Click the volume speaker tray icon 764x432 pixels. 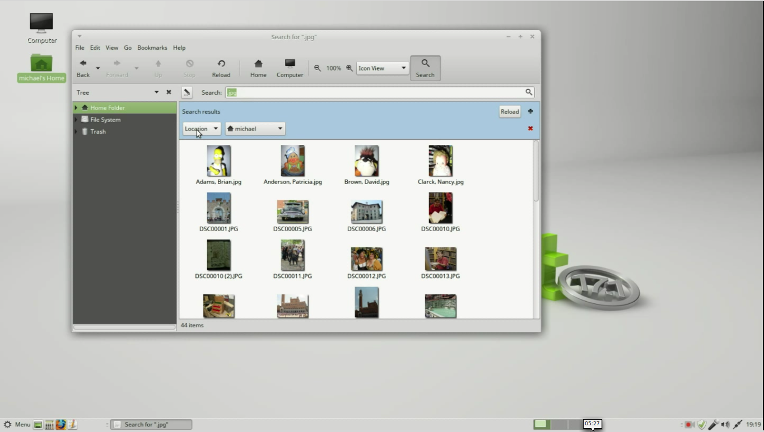click(x=725, y=425)
